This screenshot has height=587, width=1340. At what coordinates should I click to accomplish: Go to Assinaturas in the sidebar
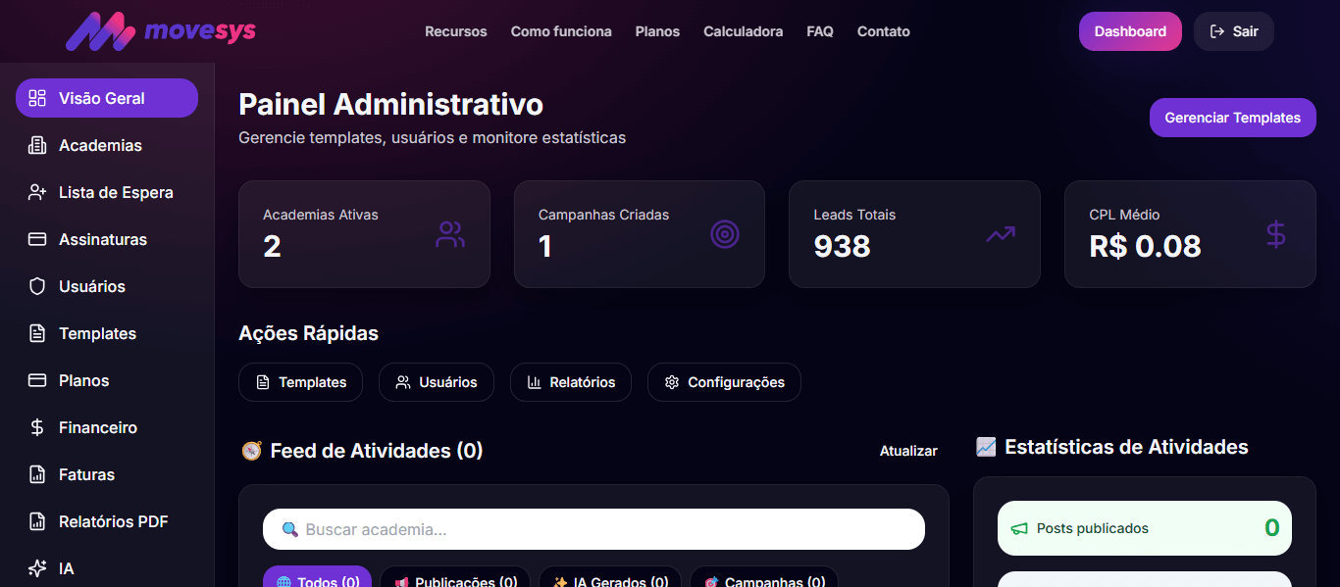tap(102, 239)
